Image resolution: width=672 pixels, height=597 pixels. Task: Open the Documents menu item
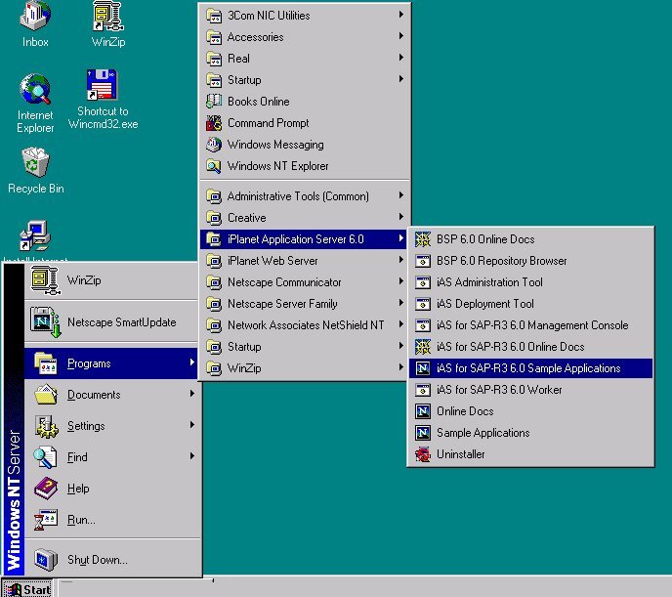[111, 395]
